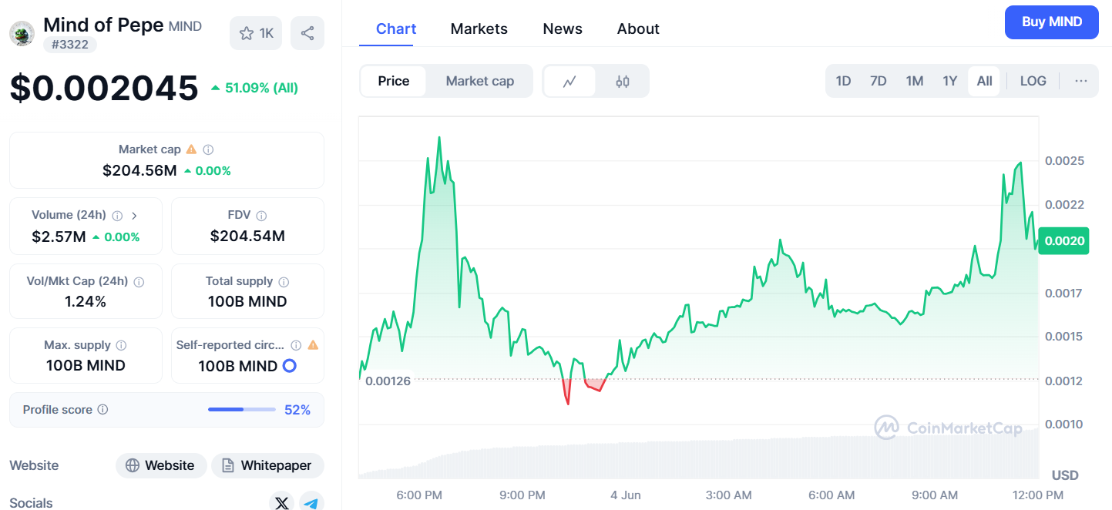The width and height of the screenshot is (1112, 510).
Task: Add MIND to watchlist via star button
Action: (256, 33)
